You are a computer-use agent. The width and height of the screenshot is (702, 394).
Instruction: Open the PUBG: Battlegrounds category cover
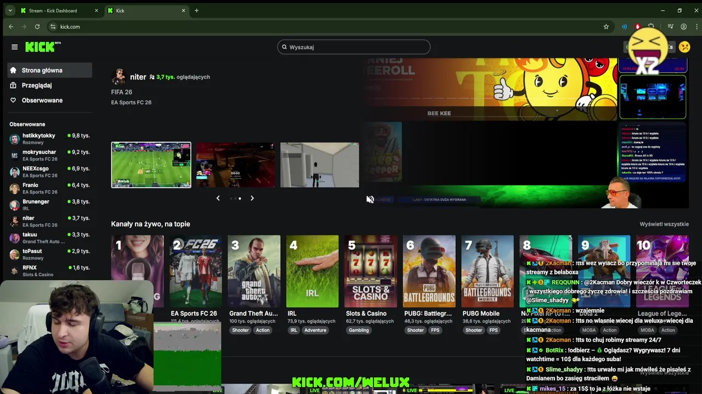[x=429, y=271]
